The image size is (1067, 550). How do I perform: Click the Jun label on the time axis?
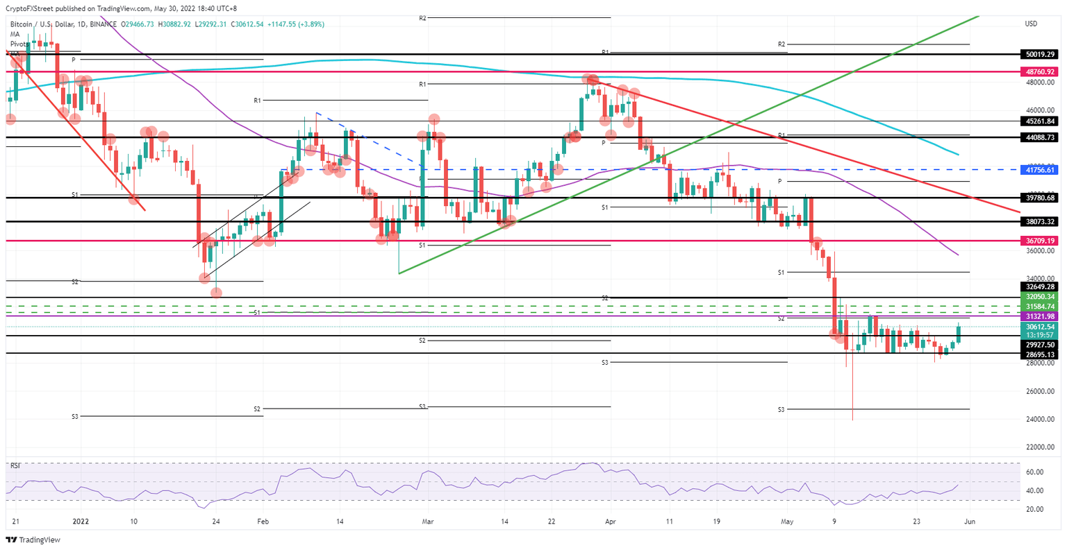(970, 521)
